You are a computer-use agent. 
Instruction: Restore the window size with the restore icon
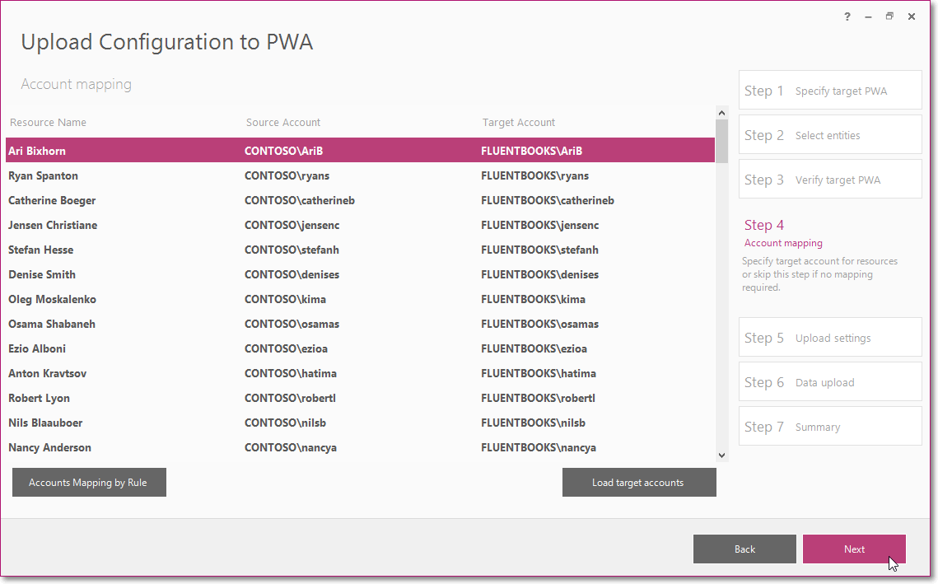click(889, 16)
